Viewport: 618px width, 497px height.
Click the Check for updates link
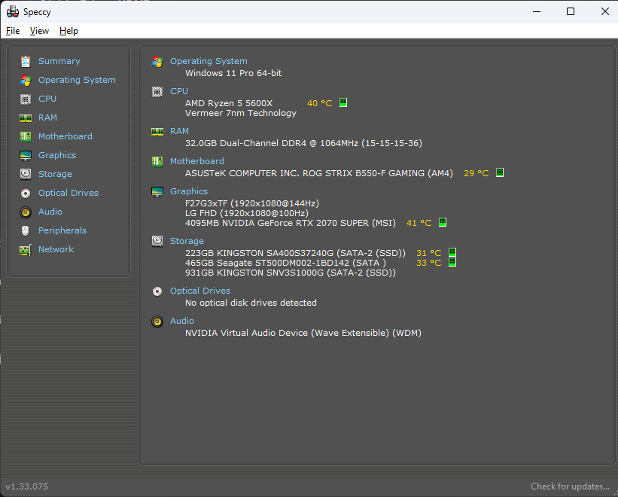570,486
